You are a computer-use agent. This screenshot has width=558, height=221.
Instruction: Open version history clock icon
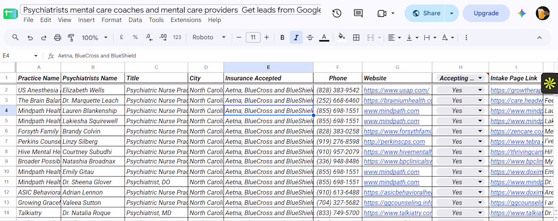(x=337, y=14)
